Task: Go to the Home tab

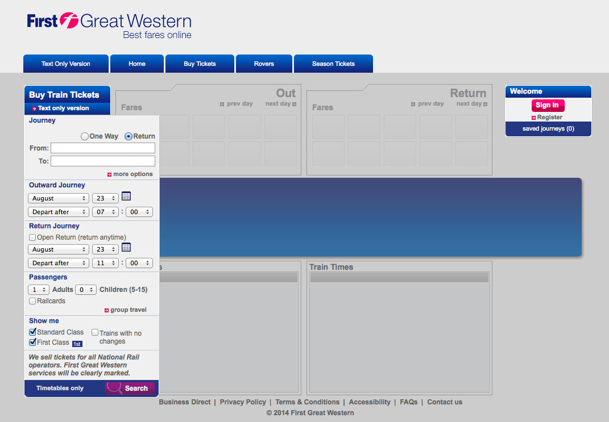Action: click(x=137, y=64)
